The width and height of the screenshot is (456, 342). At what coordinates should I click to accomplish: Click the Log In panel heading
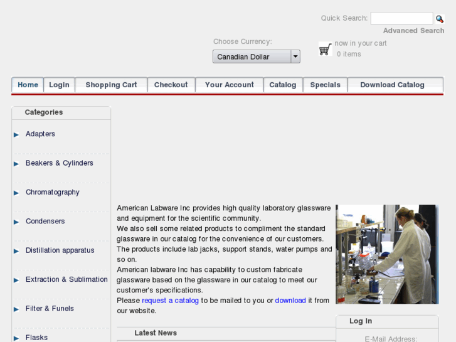pos(361,321)
